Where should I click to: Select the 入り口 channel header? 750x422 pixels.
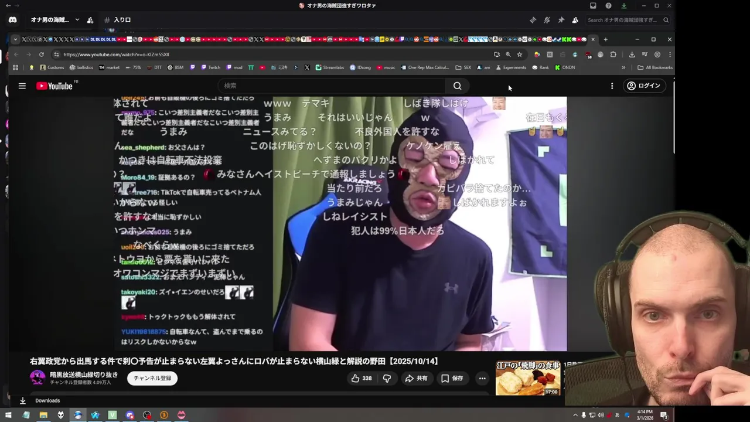[118, 20]
